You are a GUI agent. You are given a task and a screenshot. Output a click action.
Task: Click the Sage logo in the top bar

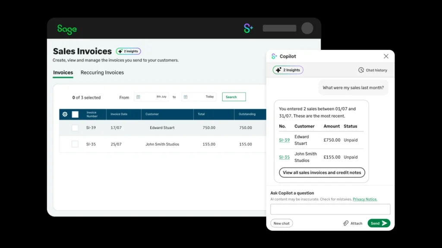tap(67, 29)
